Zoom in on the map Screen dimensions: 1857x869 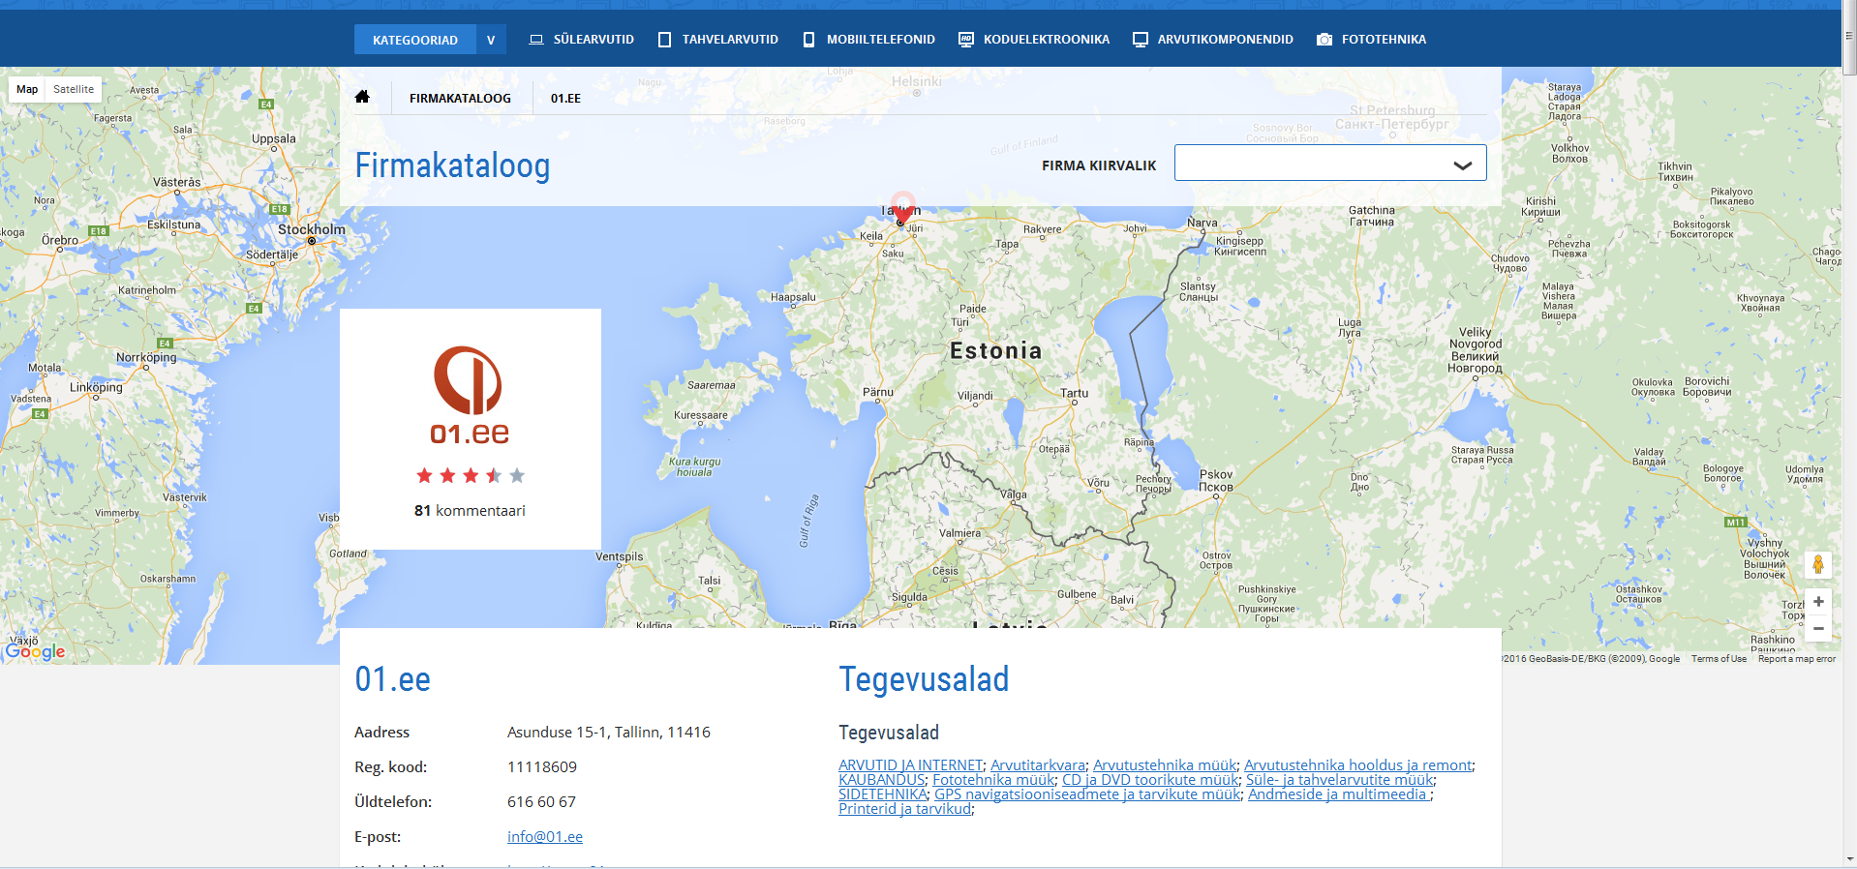pyautogui.click(x=1817, y=602)
